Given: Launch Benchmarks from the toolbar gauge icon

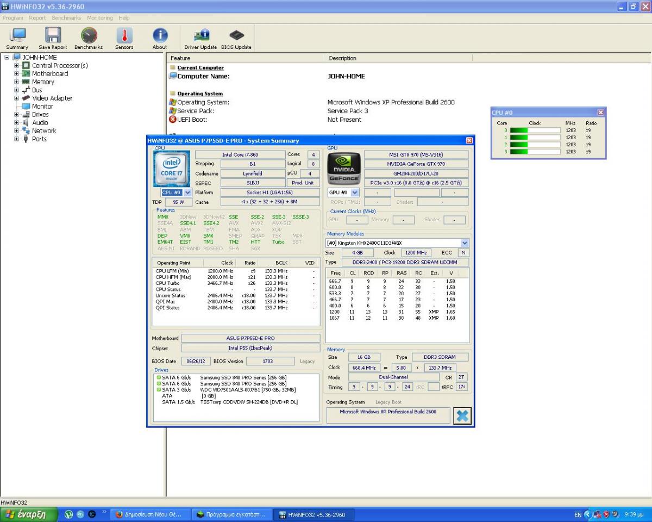Looking at the screenshot, I should [x=89, y=35].
